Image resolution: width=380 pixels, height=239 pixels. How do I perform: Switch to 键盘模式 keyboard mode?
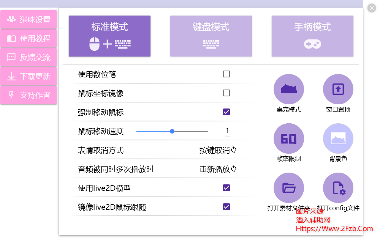[211, 36]
